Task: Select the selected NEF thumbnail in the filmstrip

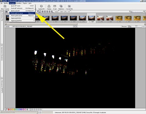Action: coord(92,18)
